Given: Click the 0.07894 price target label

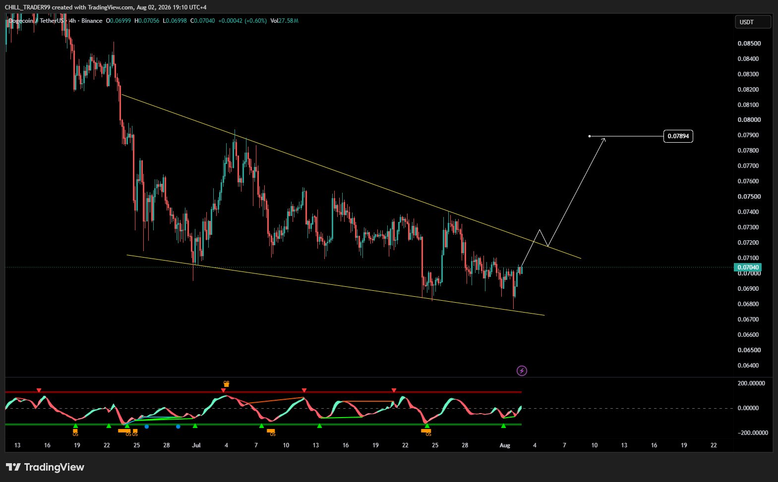Looking at the screenshot, I should (678, 136).
